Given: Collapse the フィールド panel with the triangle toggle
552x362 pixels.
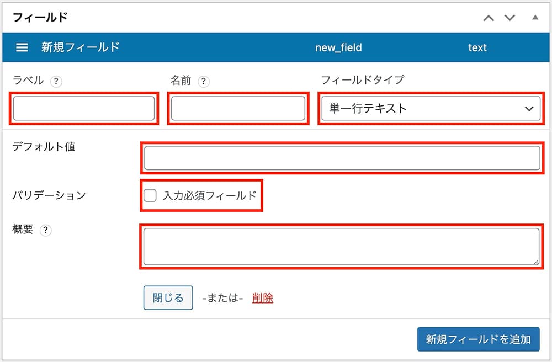Looking at the screenshot, I should coord(535,17).
